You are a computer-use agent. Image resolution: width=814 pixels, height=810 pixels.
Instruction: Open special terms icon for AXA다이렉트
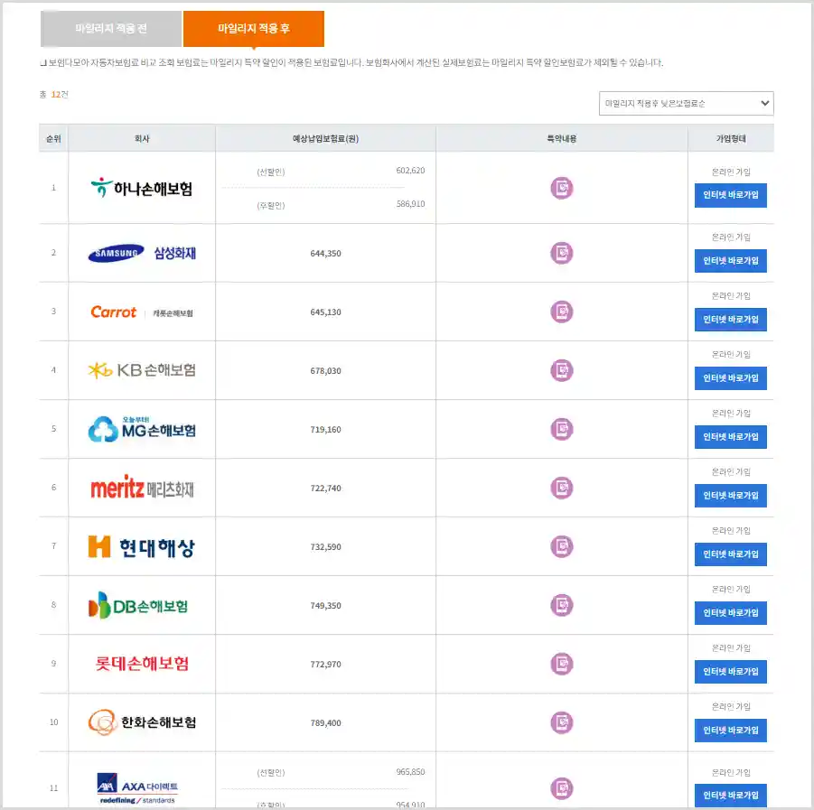click(x=562, y=788)
